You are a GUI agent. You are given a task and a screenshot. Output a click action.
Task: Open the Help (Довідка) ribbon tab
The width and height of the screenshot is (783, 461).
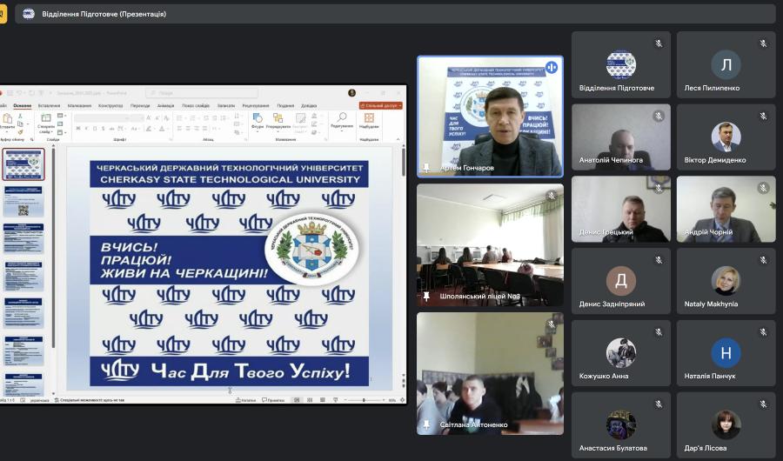[x=309, y=106]
